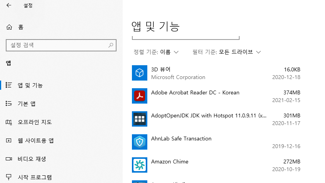Click the 2020-12-18 install date
Screen dimensions: 325x183
tap(286, 77)
